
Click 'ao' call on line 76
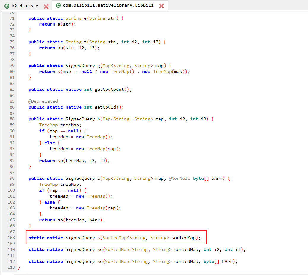point(60,48)
